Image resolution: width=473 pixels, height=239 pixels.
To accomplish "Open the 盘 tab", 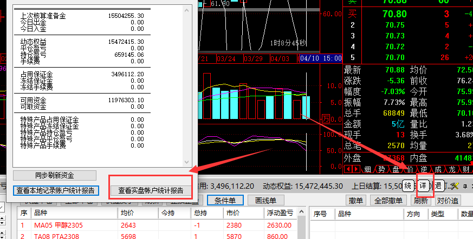I will coord(396,169).
